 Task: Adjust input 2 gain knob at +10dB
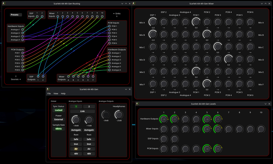(x=89, y=120)
